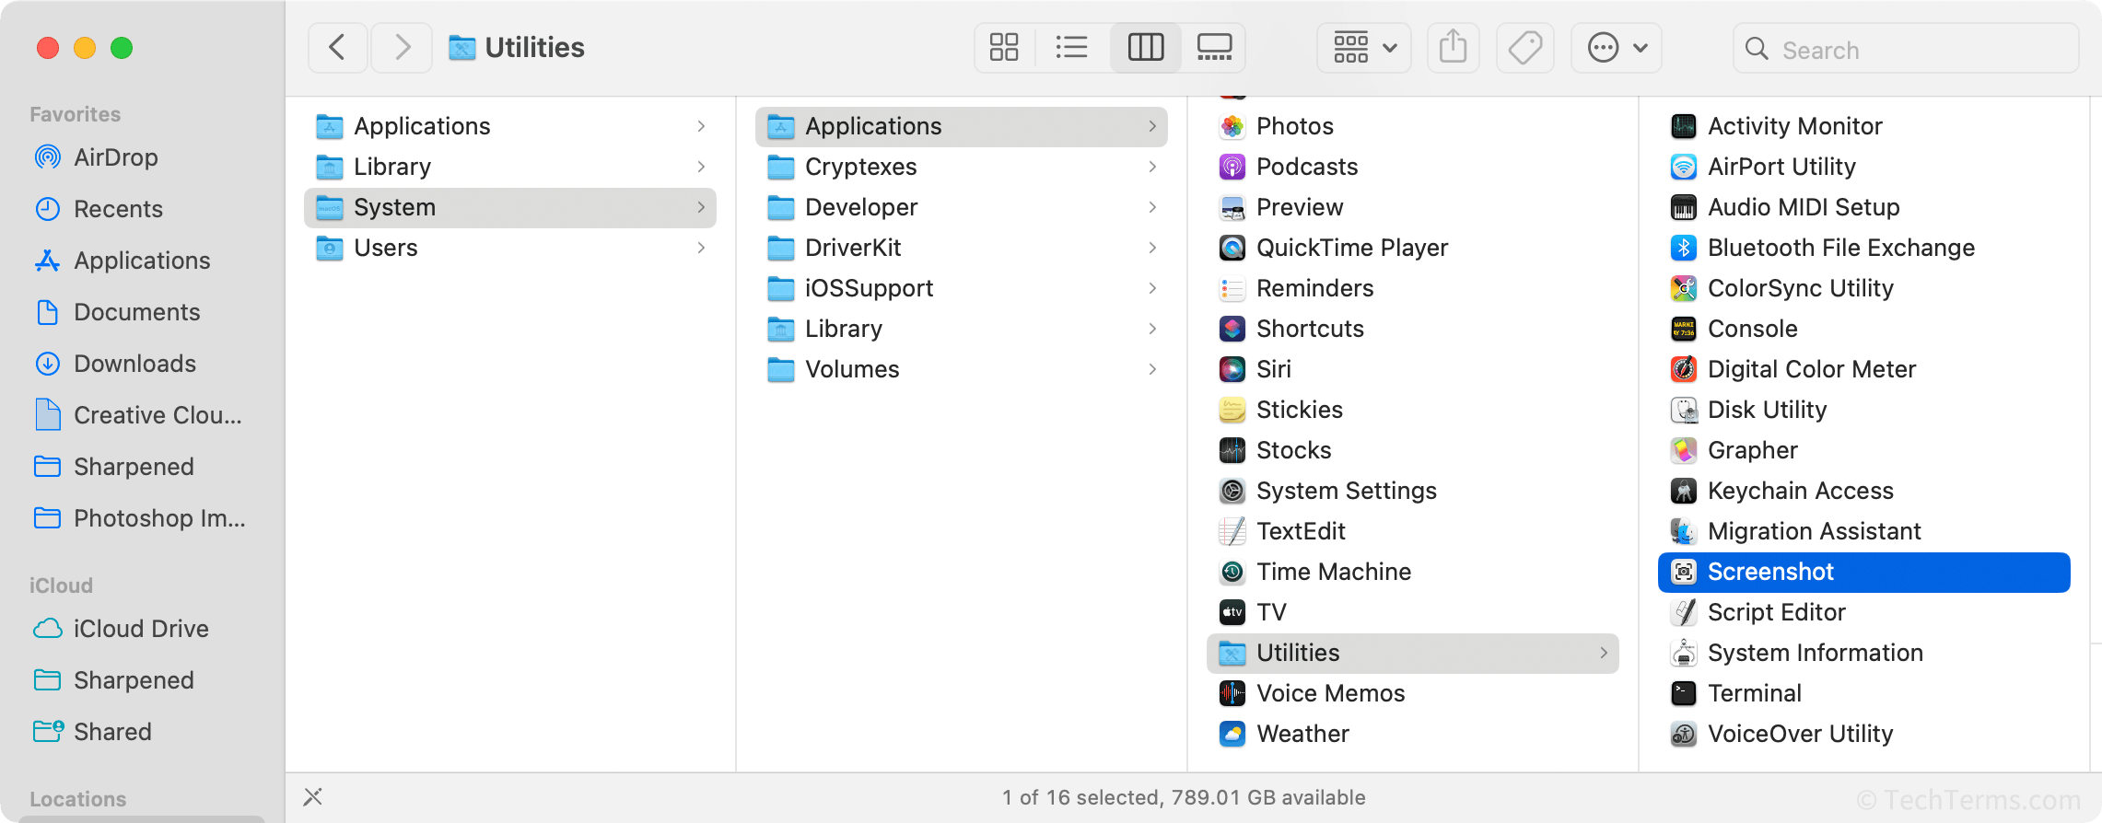This screenshot has height=823, width=2102.
Task: Select the TV app
Action: point(1413,612)
